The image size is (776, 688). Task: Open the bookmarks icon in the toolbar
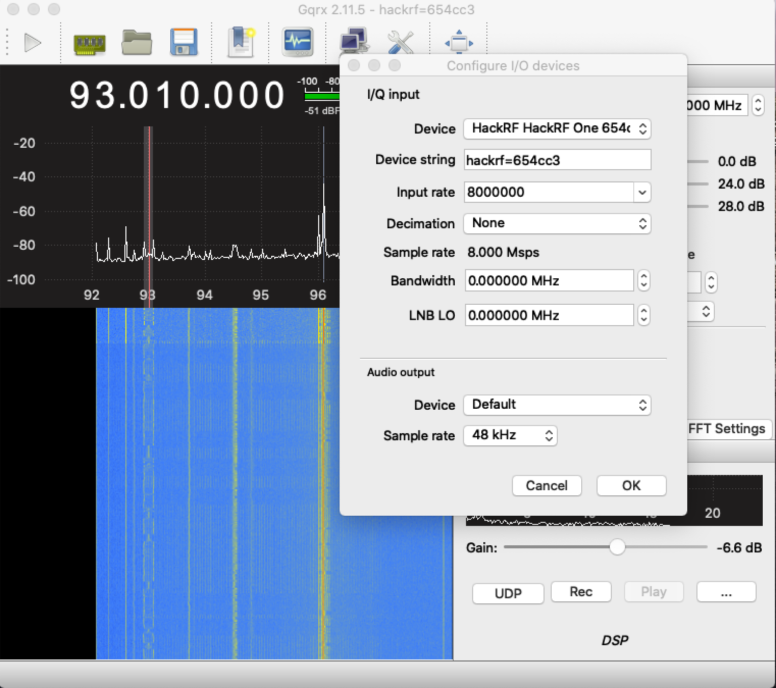click(x=241, y=42)
